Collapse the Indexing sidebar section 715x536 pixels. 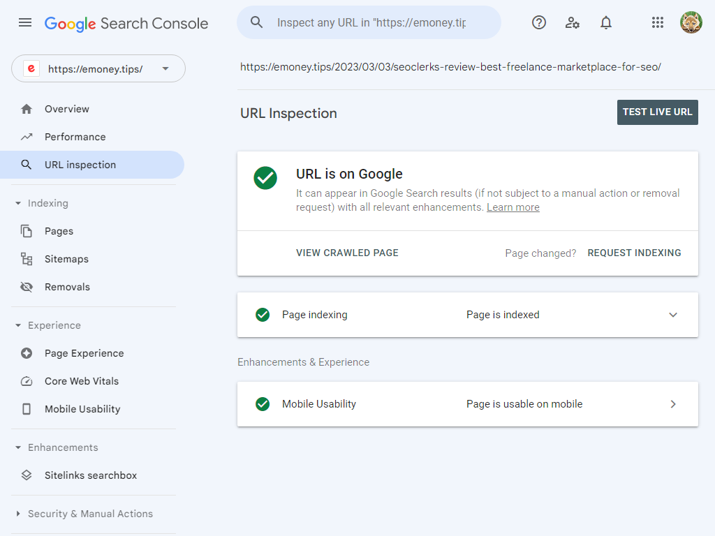[x=18, y=204]
